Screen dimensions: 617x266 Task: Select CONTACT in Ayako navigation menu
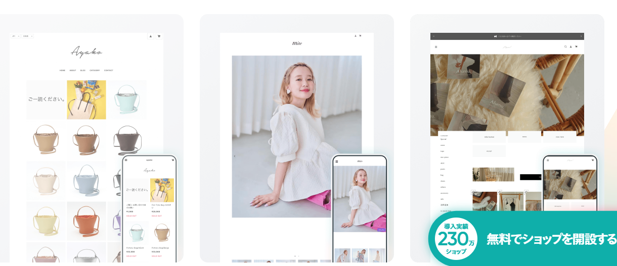[x=109, y=71]
